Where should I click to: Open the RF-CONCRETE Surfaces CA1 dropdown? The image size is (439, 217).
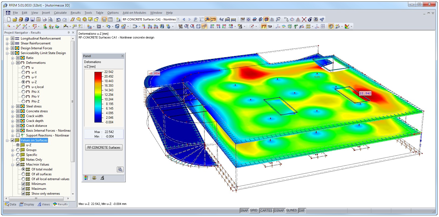pos(178,19)
